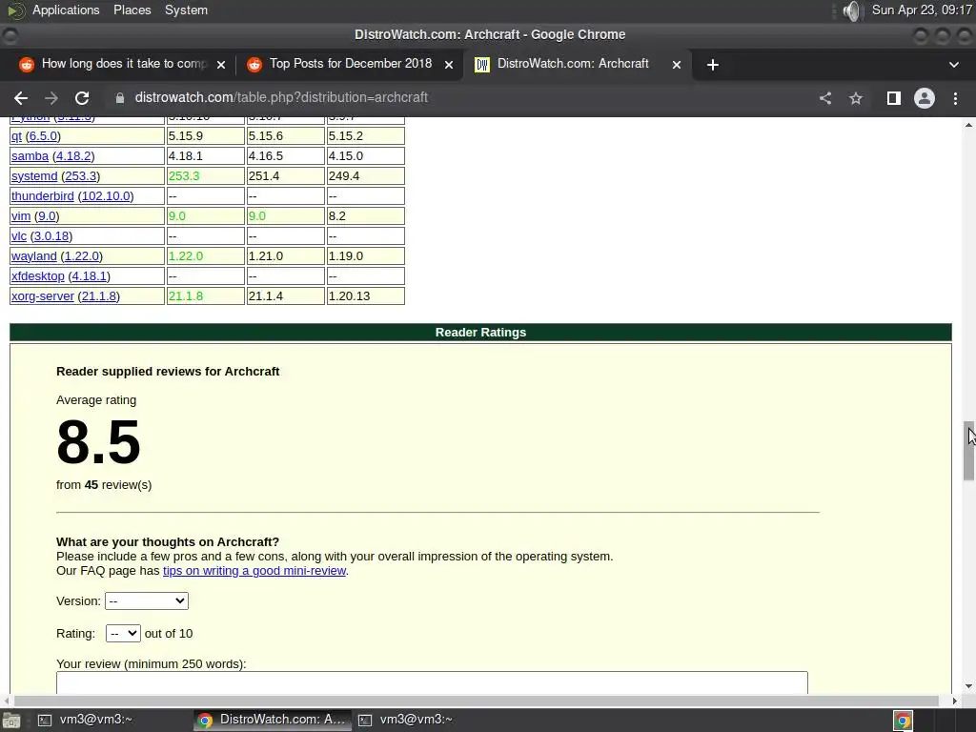The image size is (976, 732).
Task: Switch to Top Posts for December 2018 tab
Action: coord(351,64)
